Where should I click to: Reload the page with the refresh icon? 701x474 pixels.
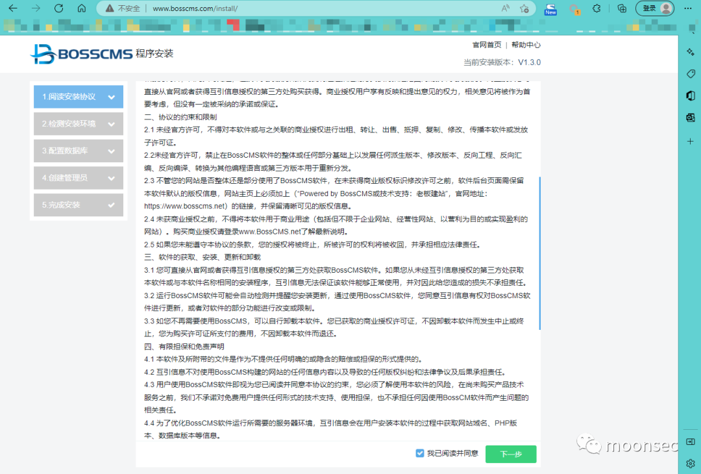(x=58, y=8)
